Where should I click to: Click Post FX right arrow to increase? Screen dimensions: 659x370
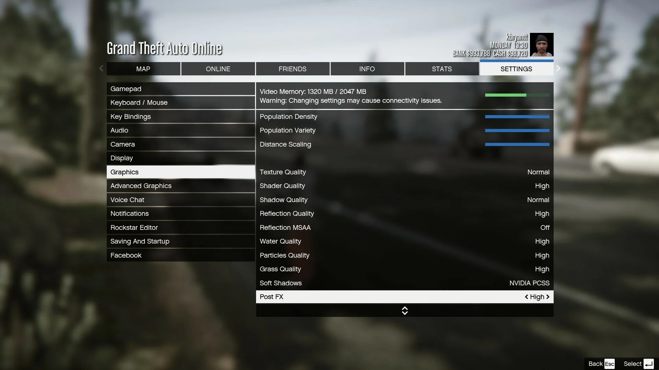(548, 297)
